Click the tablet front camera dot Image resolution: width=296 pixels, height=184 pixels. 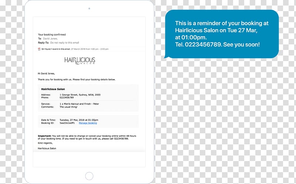[89, 9]
